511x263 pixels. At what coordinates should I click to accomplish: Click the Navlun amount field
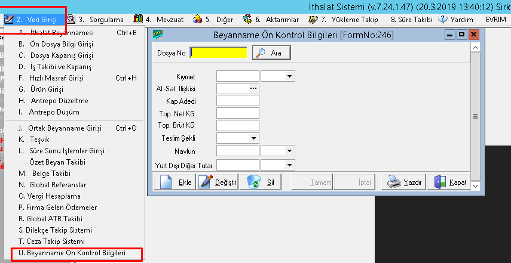coord(238,151)
